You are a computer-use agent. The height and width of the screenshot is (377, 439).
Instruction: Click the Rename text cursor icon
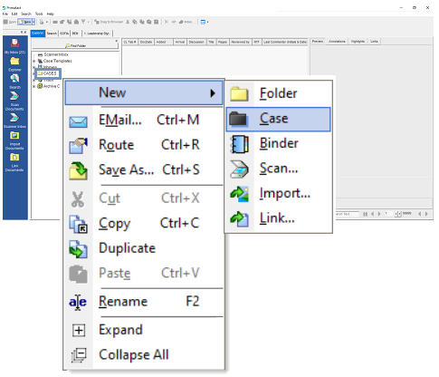(78, 302)
